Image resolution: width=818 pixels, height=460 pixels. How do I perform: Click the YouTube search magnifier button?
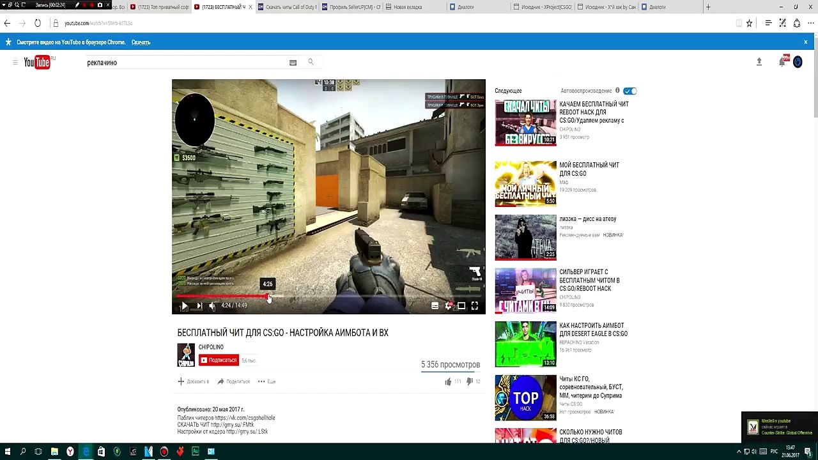pyautogui.click(x=311, y=62)
